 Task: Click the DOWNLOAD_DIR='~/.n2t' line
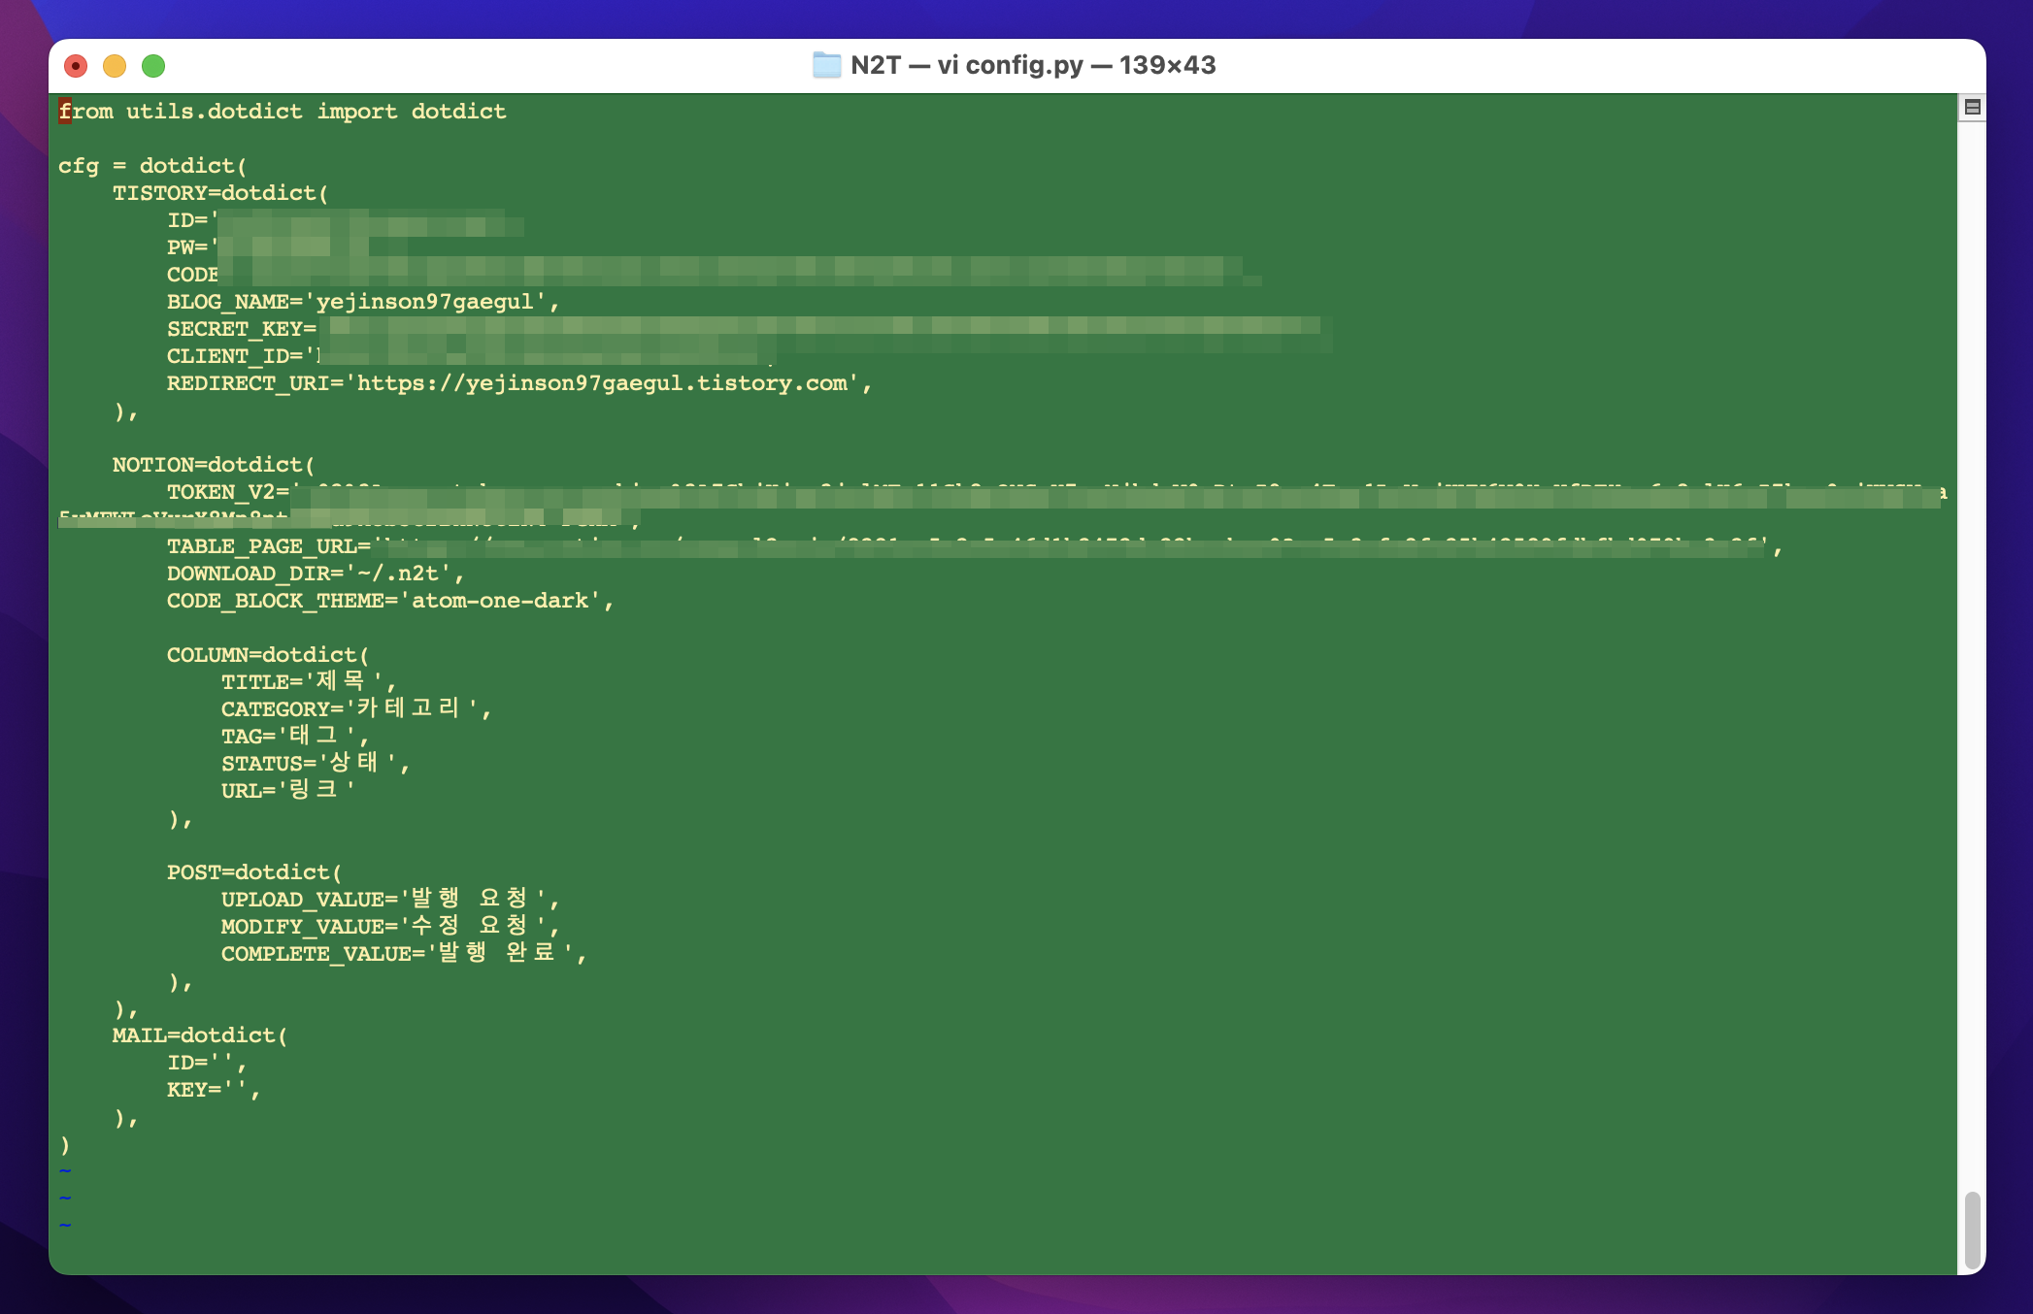(316, 574)
